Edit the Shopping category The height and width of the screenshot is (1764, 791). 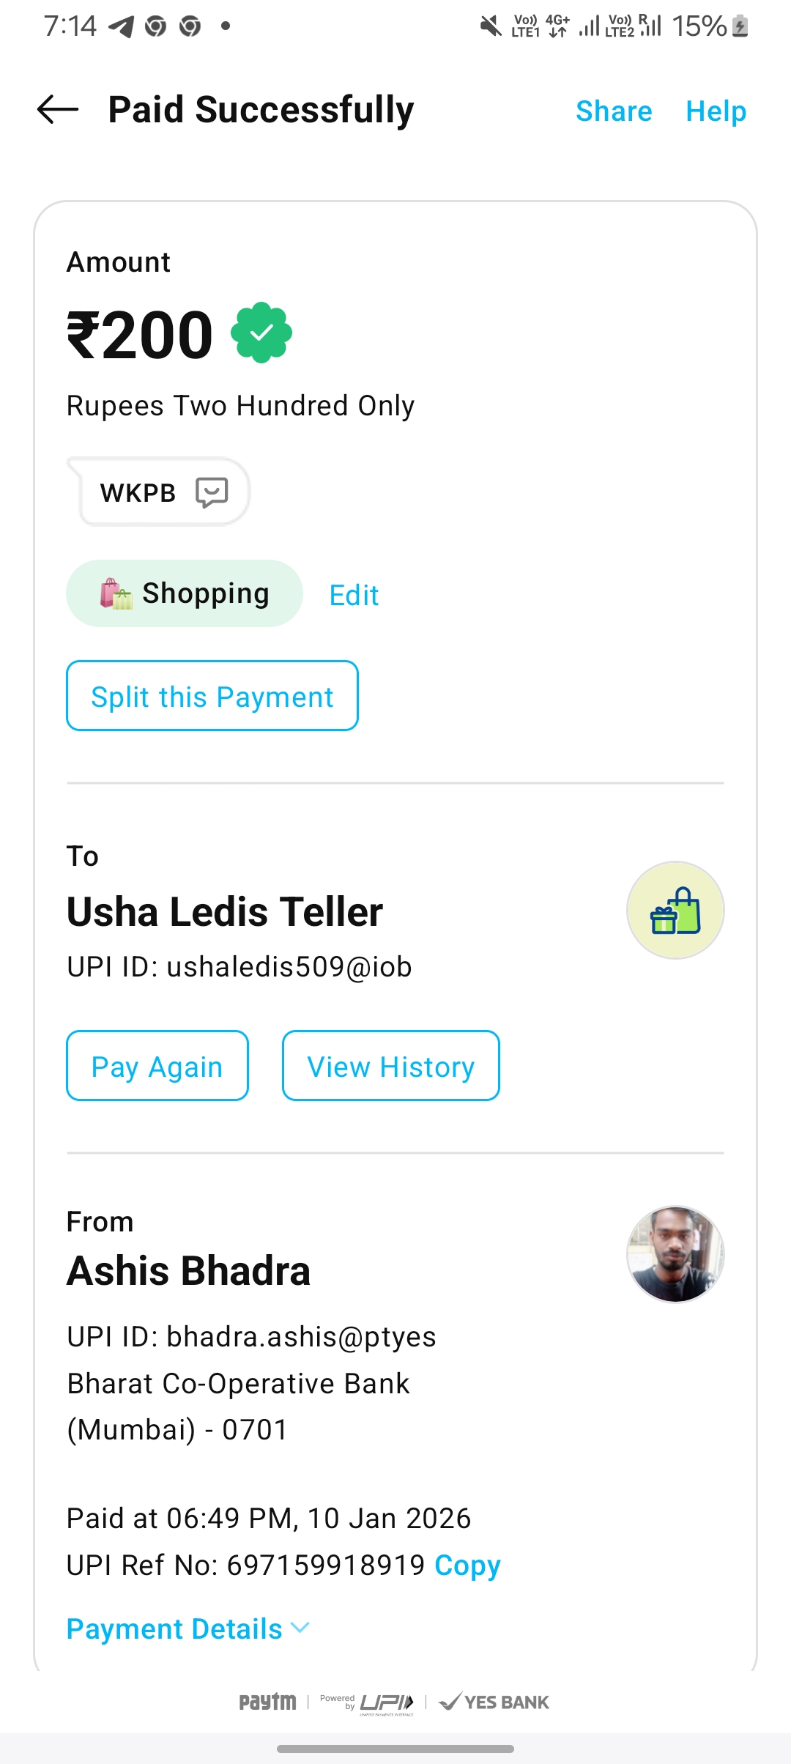click(354, 595)
